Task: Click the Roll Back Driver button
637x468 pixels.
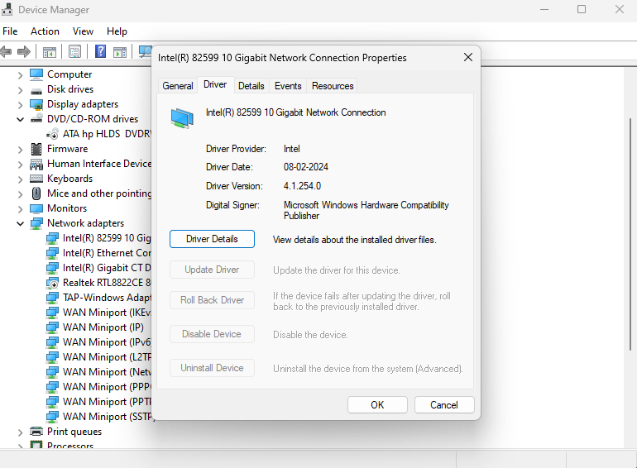Action: click(212, 300)
